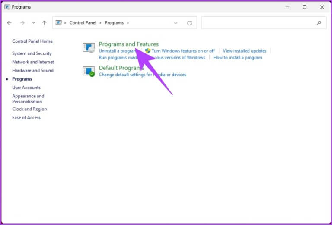
Task: Open the recent locations chevron
Action: coord(33,23)
